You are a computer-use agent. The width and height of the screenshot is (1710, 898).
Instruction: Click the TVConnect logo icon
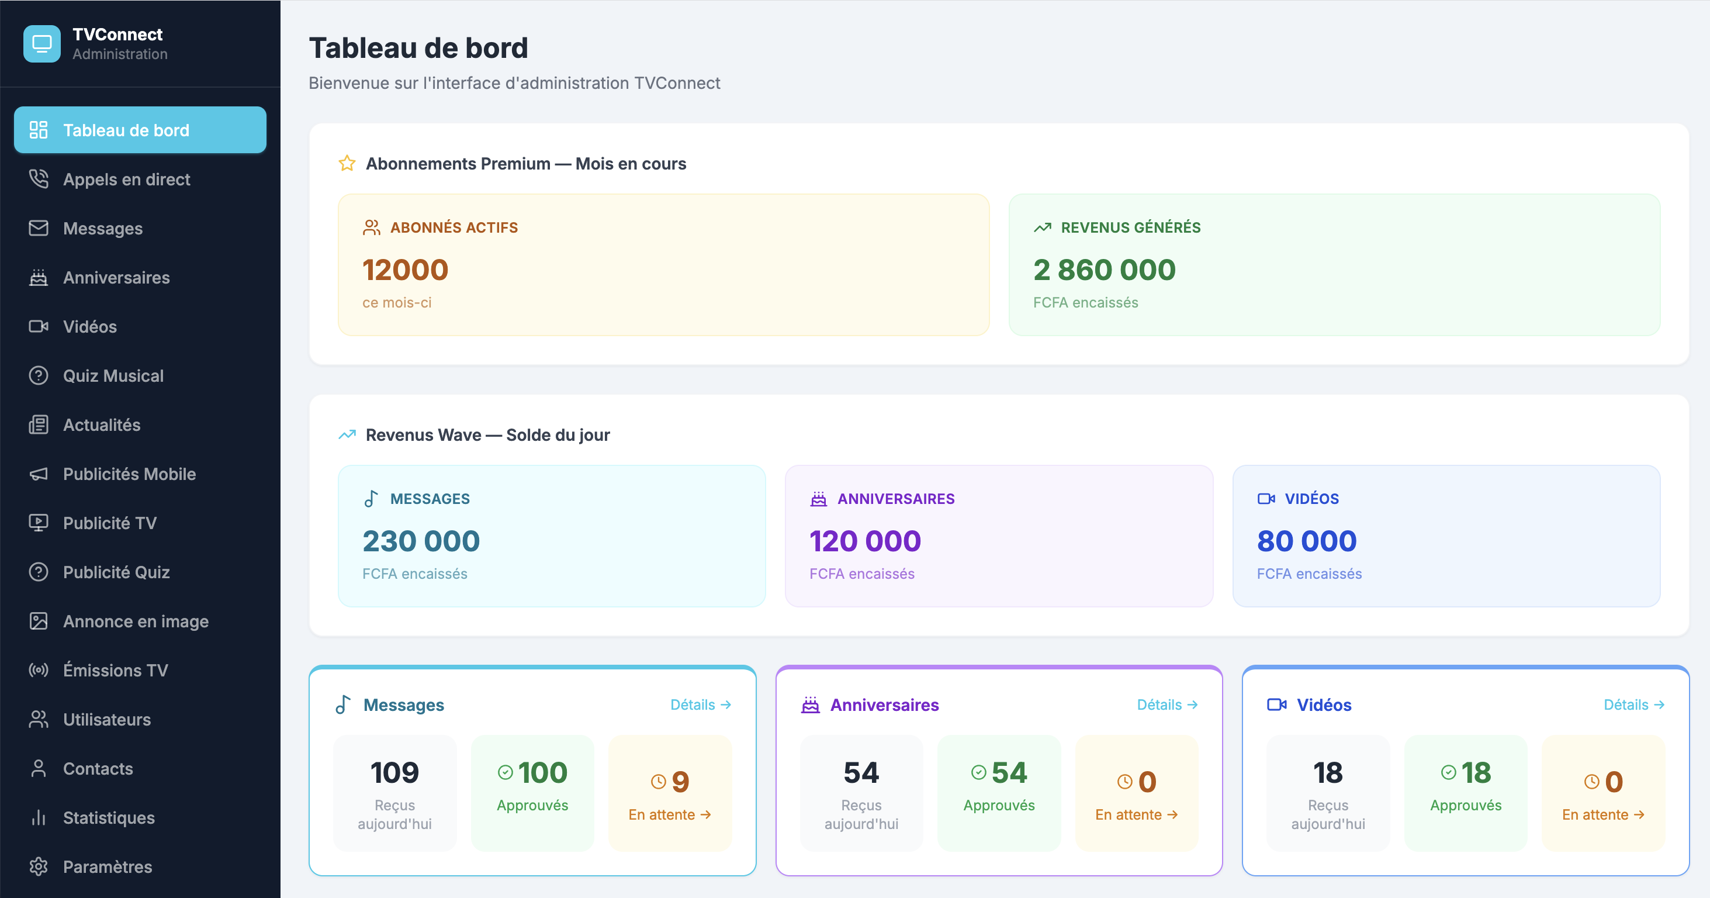point(42,44)
